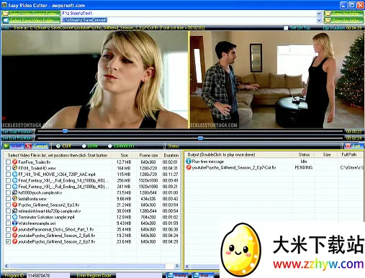Click Select Save Video Folder button
The height and width of the screenshot is (278, 365).
(x=31, y=20)
